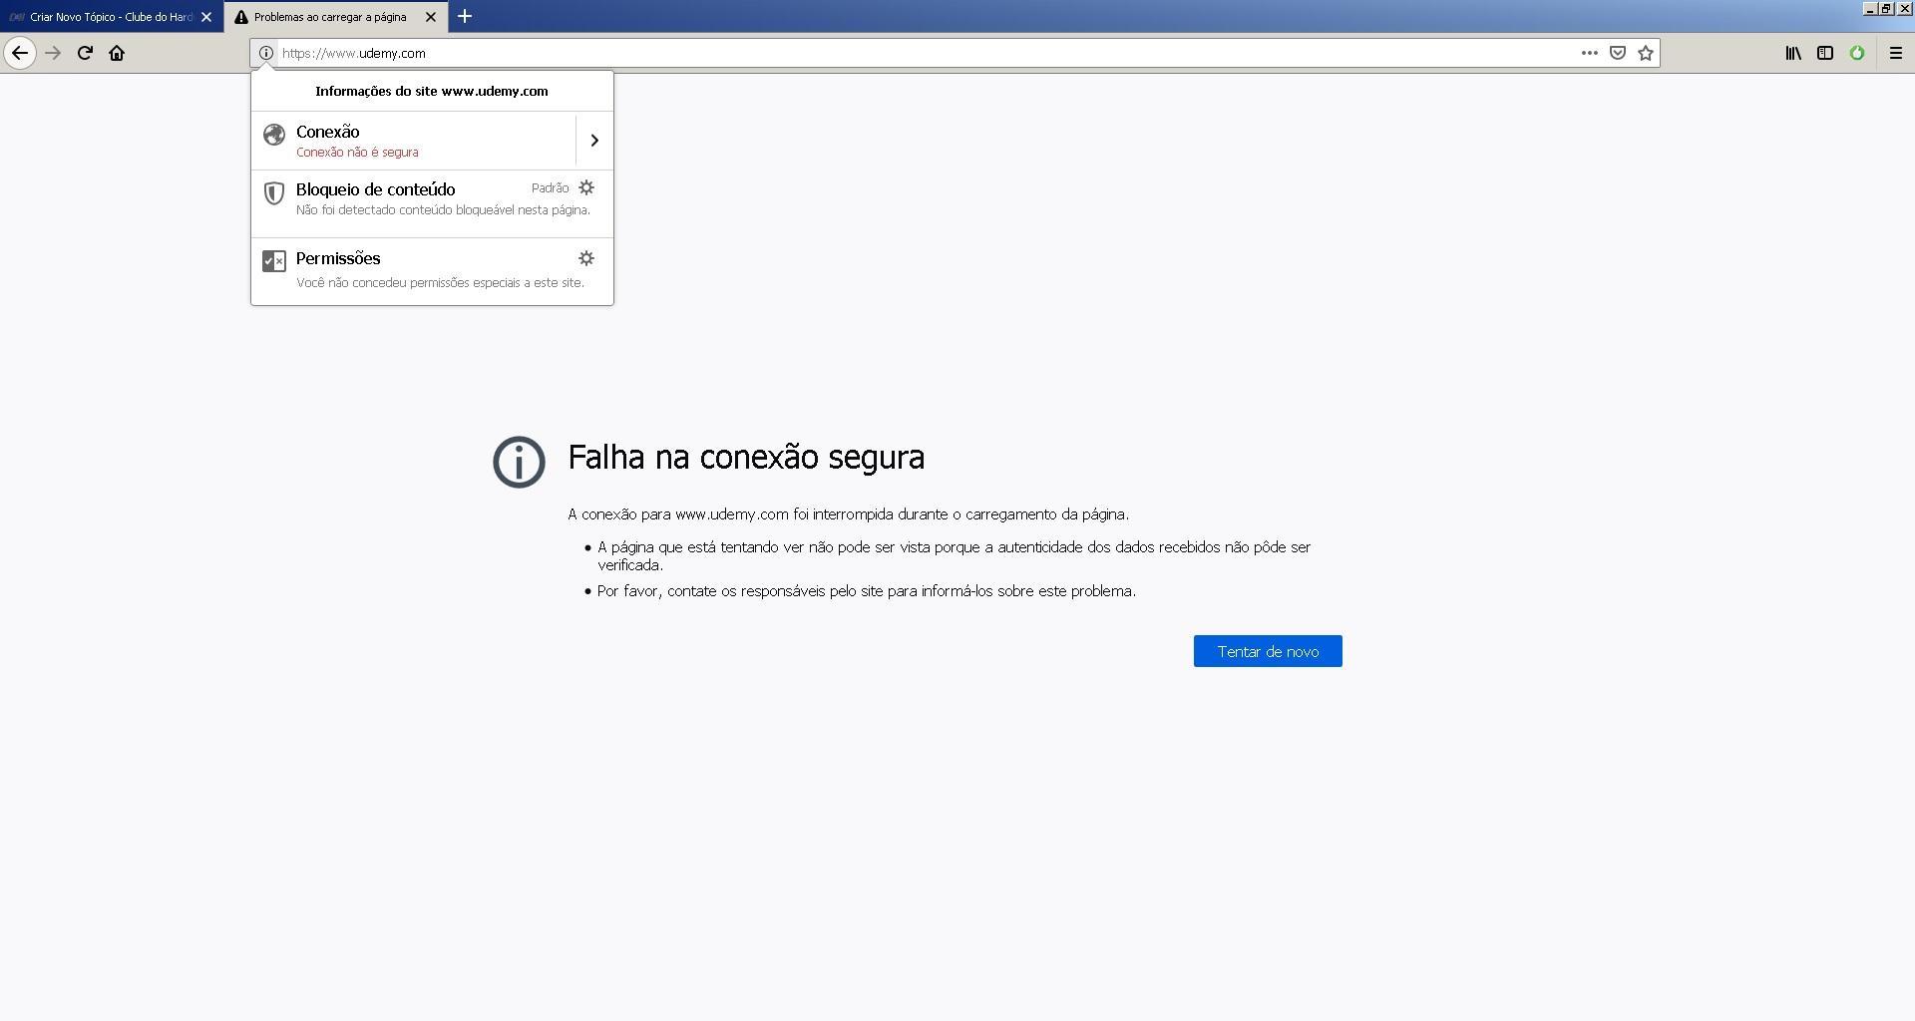Click Tentar de novo button
This screenshot has height=1021, width=1915.
point(1268,651)
